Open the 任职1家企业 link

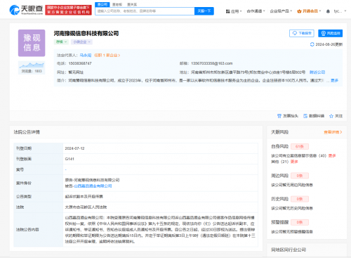(x=107, y=56)
